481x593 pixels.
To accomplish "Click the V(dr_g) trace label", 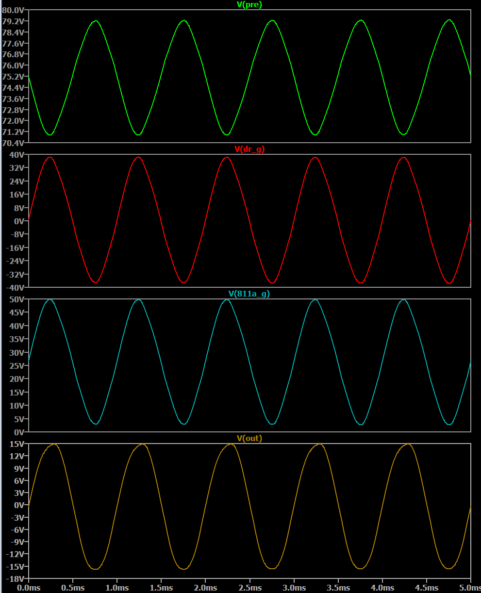I will tap(249, 149).
